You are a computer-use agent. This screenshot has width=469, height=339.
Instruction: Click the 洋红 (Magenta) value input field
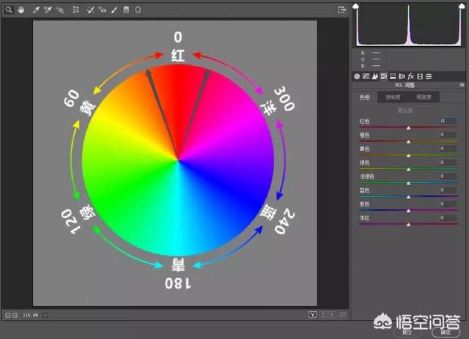[447, 217]
